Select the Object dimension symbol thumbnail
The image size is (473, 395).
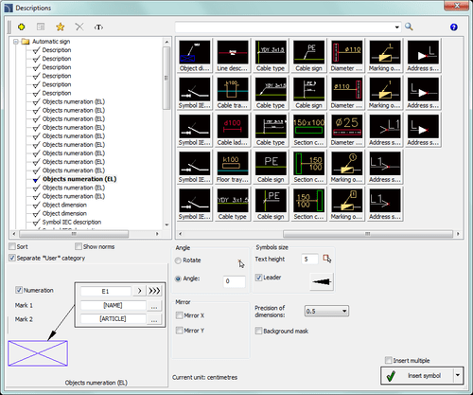click(x=195, y=56)
